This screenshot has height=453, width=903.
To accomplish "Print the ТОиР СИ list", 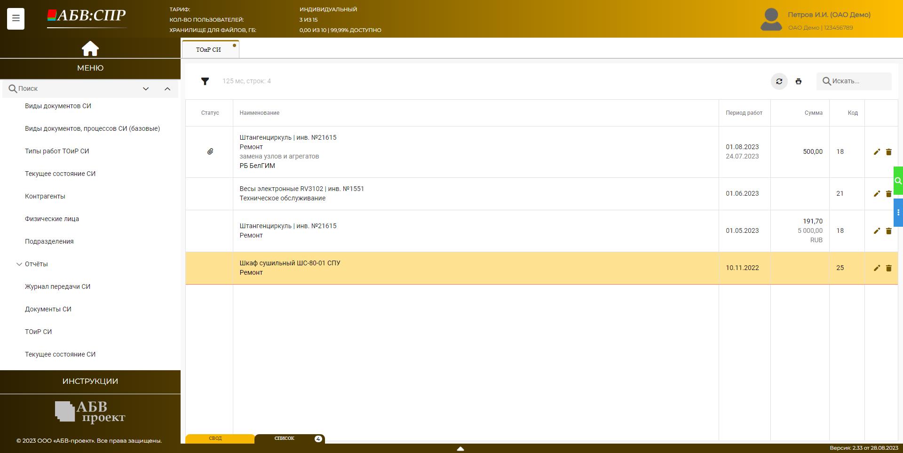I will pos(798,81).
